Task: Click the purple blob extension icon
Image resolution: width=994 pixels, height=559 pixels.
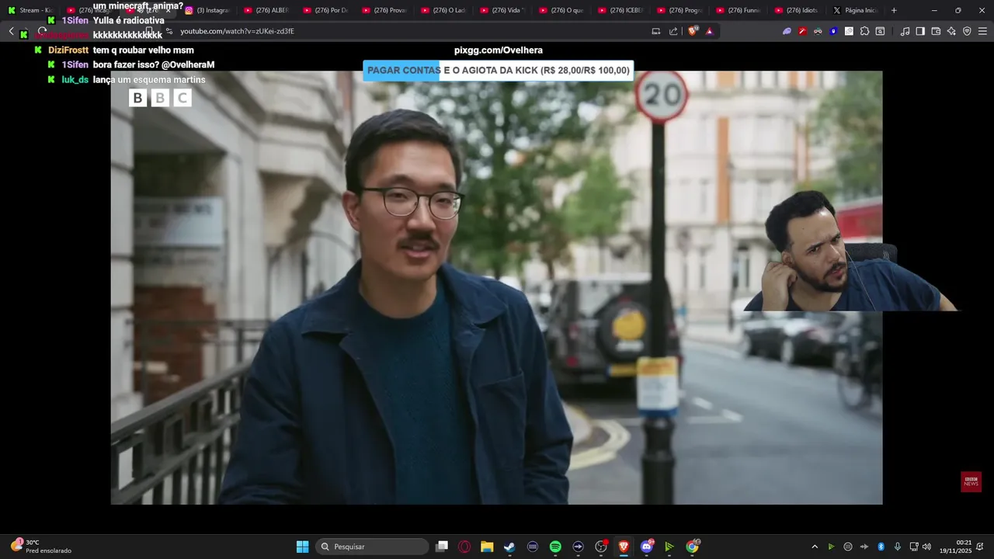Action: pos(787,31)
